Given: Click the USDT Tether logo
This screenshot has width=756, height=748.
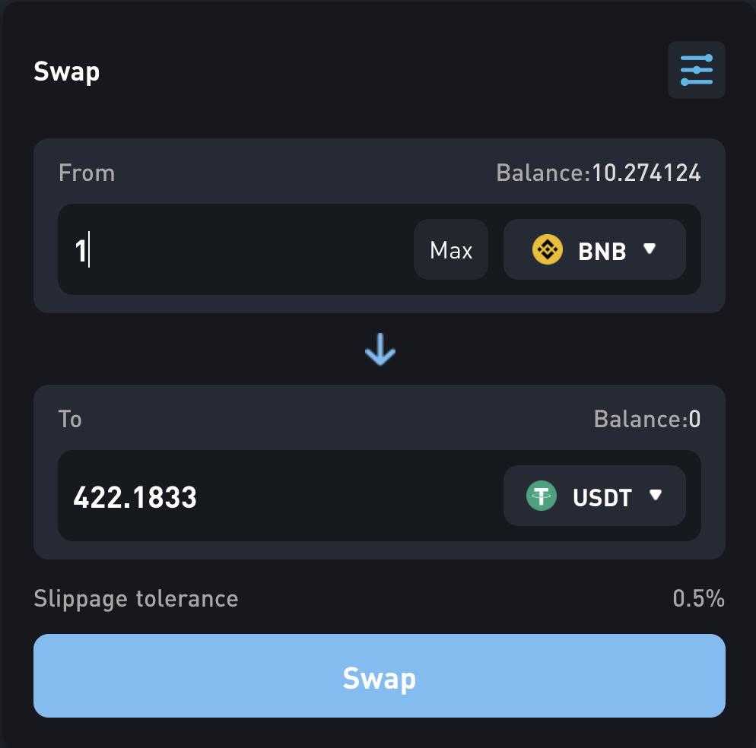Looking at the screenshot, I should (542, 496).
